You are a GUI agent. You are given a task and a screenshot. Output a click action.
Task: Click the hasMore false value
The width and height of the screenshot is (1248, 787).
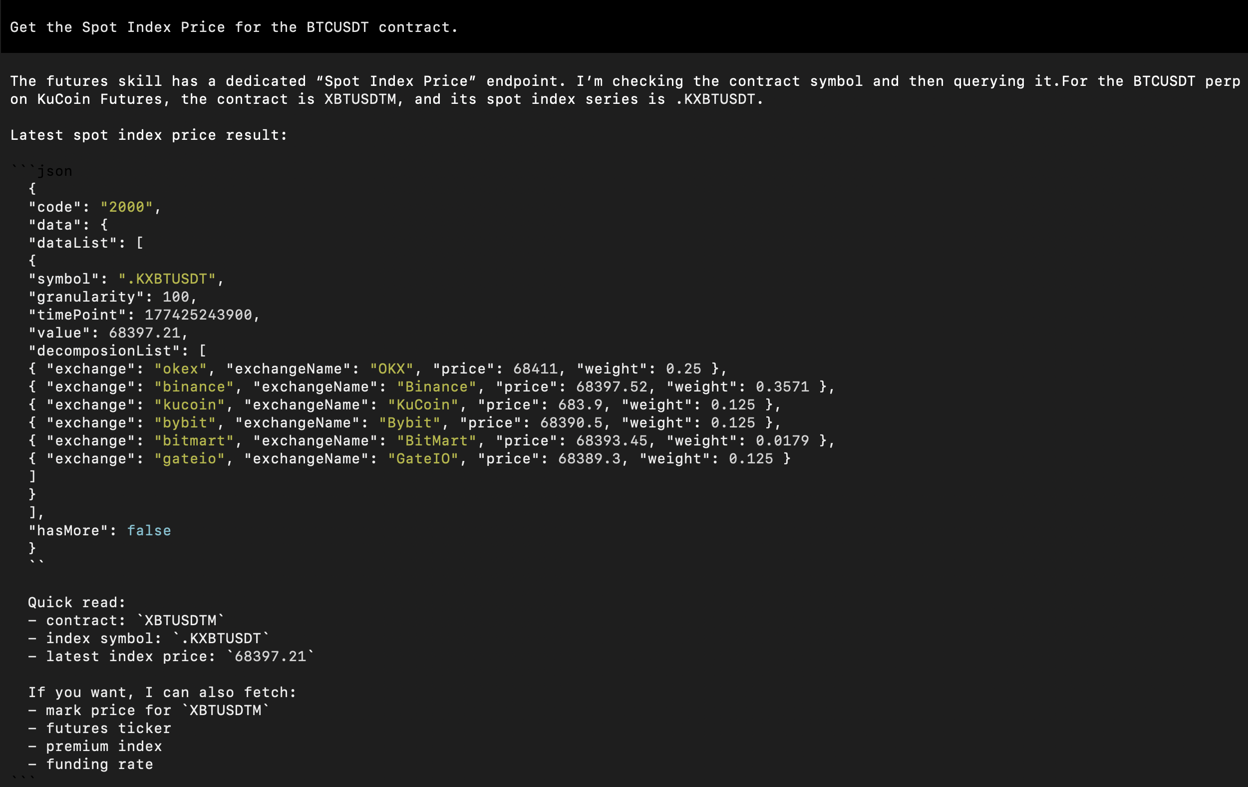(x=149, y=530)
